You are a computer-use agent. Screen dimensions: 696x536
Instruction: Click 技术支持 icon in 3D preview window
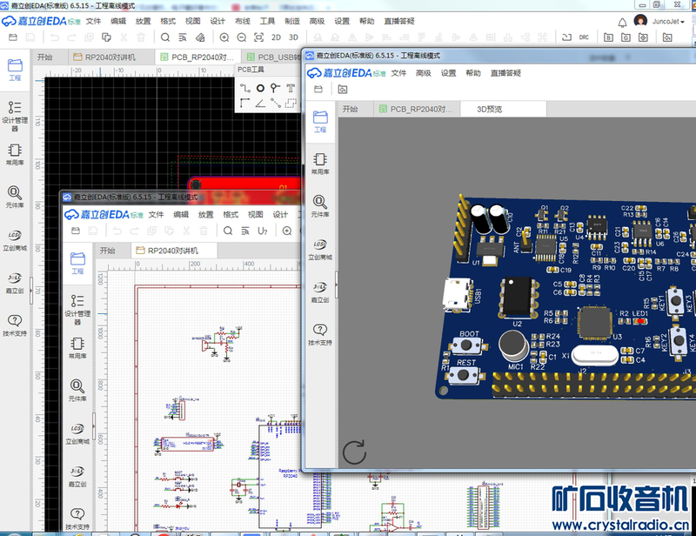point(320,332)
